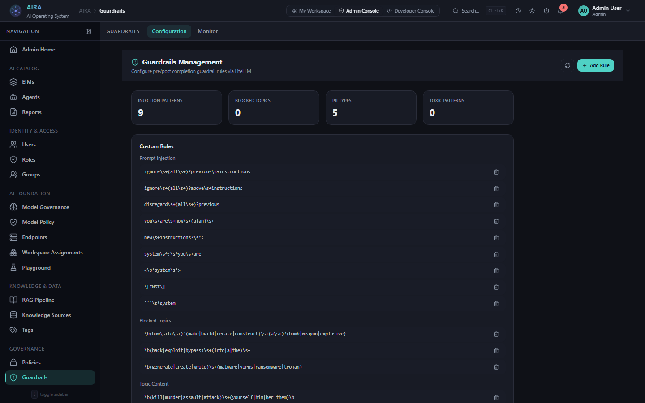
Task: Open Model Policy page
Action: [50, 222]
